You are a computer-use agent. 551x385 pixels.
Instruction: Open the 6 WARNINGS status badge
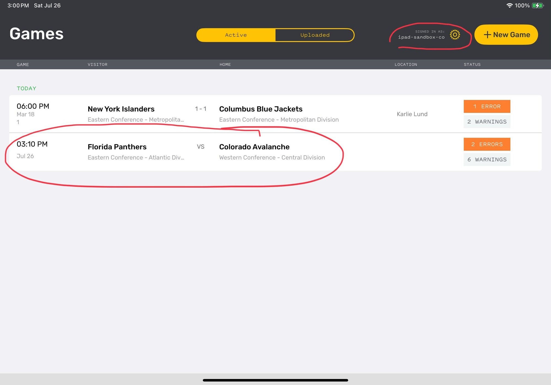487,160
